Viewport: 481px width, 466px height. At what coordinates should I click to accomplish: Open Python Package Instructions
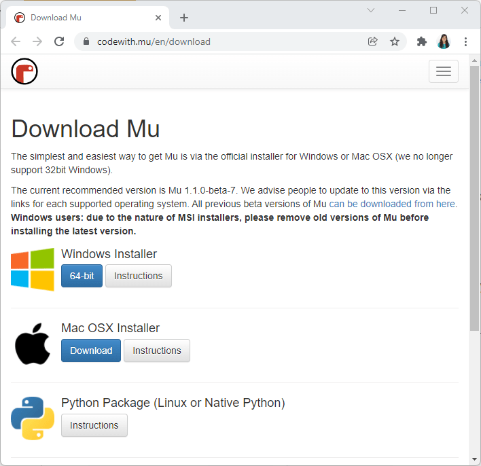click(94, 425)
